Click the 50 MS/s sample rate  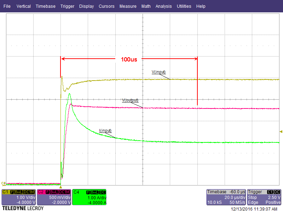237,202
